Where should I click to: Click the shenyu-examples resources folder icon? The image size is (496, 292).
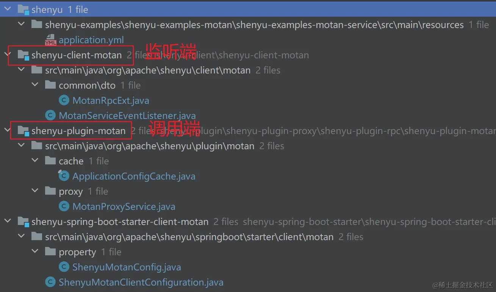click(x=36, y=25)
